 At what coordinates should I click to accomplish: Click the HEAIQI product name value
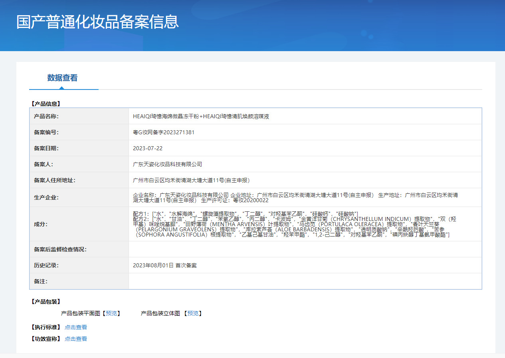[201, 116]
